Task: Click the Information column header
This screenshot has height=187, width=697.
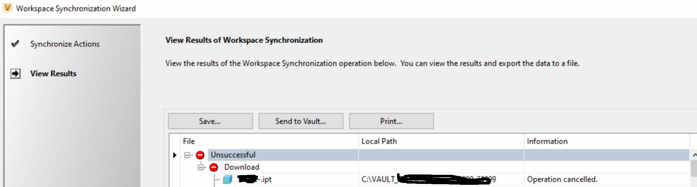Action: click(547, 141)
